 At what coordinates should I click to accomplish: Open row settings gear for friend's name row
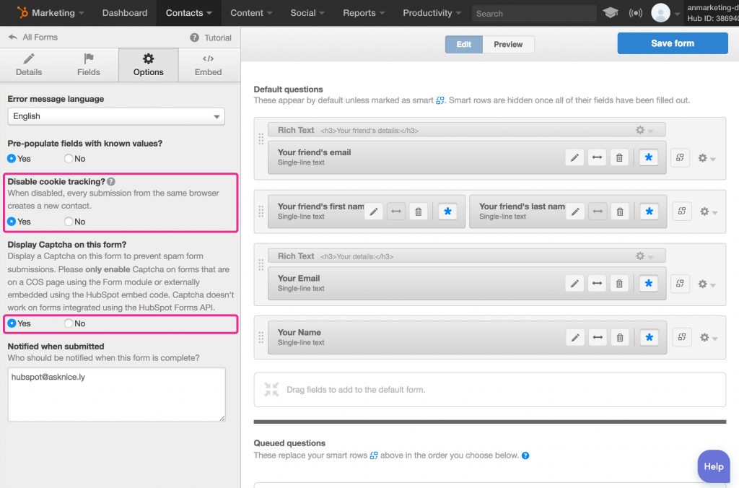pyautogui.click(x=709, y=212)
